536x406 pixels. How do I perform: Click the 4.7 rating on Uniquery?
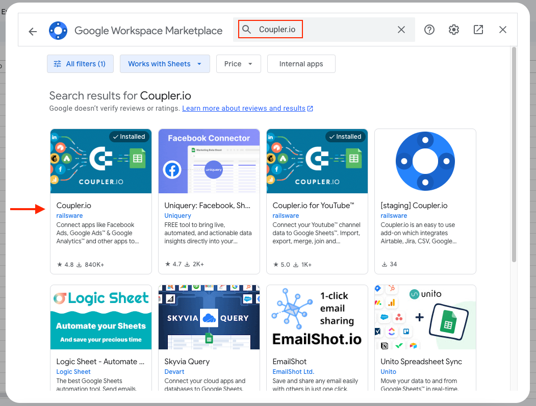(173, 264)
